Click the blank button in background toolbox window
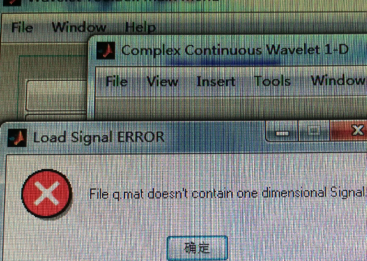 [x=56, y=96]
